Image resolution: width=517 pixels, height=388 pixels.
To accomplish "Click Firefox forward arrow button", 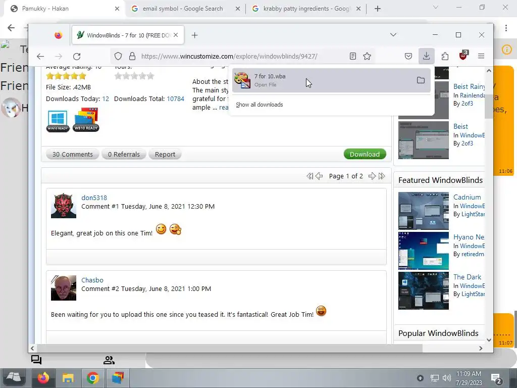I will pos(59,57).
